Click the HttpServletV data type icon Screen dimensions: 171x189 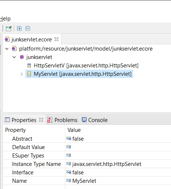[x=29, y=66]
